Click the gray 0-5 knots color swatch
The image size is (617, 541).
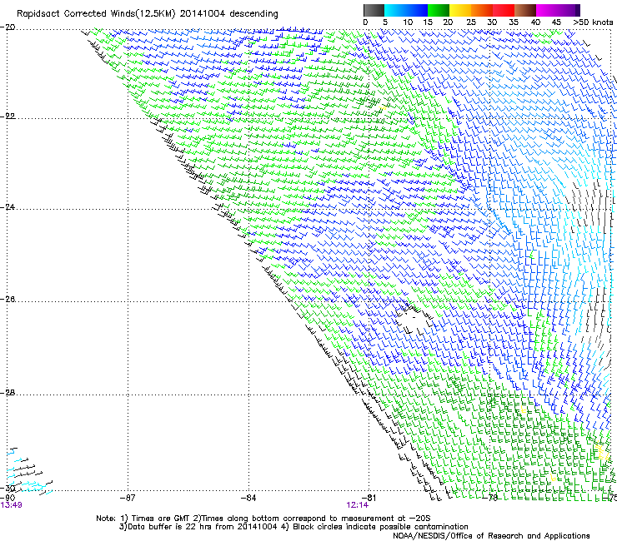coord(374,10)
